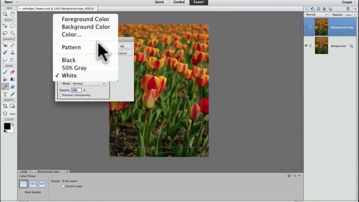Switch to the Expert mode tab

[x=199, y=2]
